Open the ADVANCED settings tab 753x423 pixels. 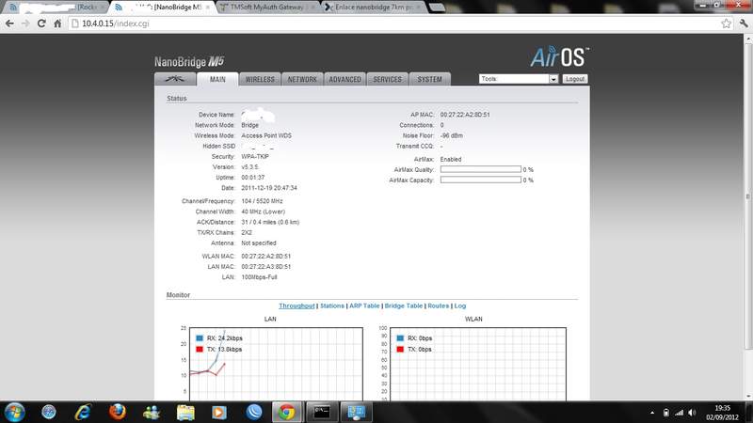coord(344,79)
